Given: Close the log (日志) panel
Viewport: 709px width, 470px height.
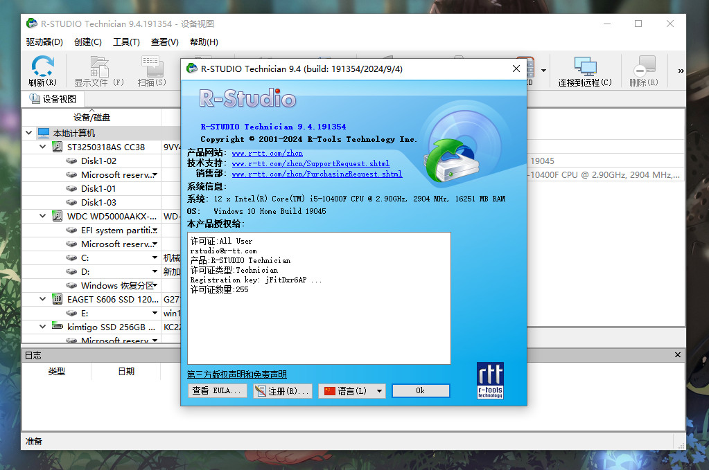Looking at the screenshot, I should tap(677, 355).
